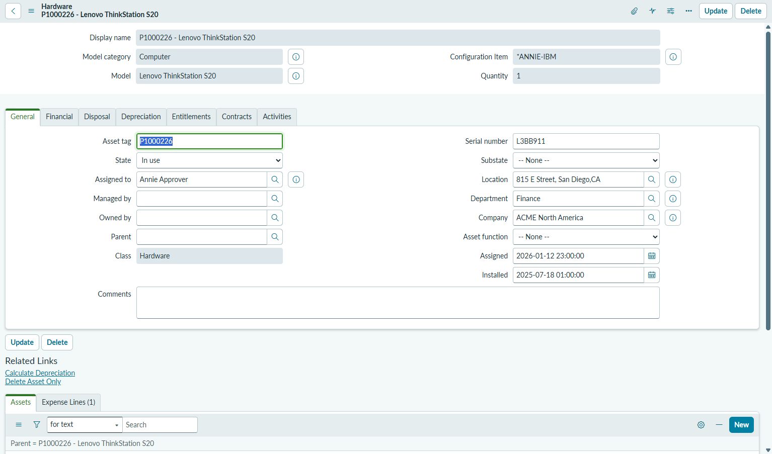Screen dimensions: 772x454
Task: Open the Asset function dropdown
Action: tap(586, 237)
